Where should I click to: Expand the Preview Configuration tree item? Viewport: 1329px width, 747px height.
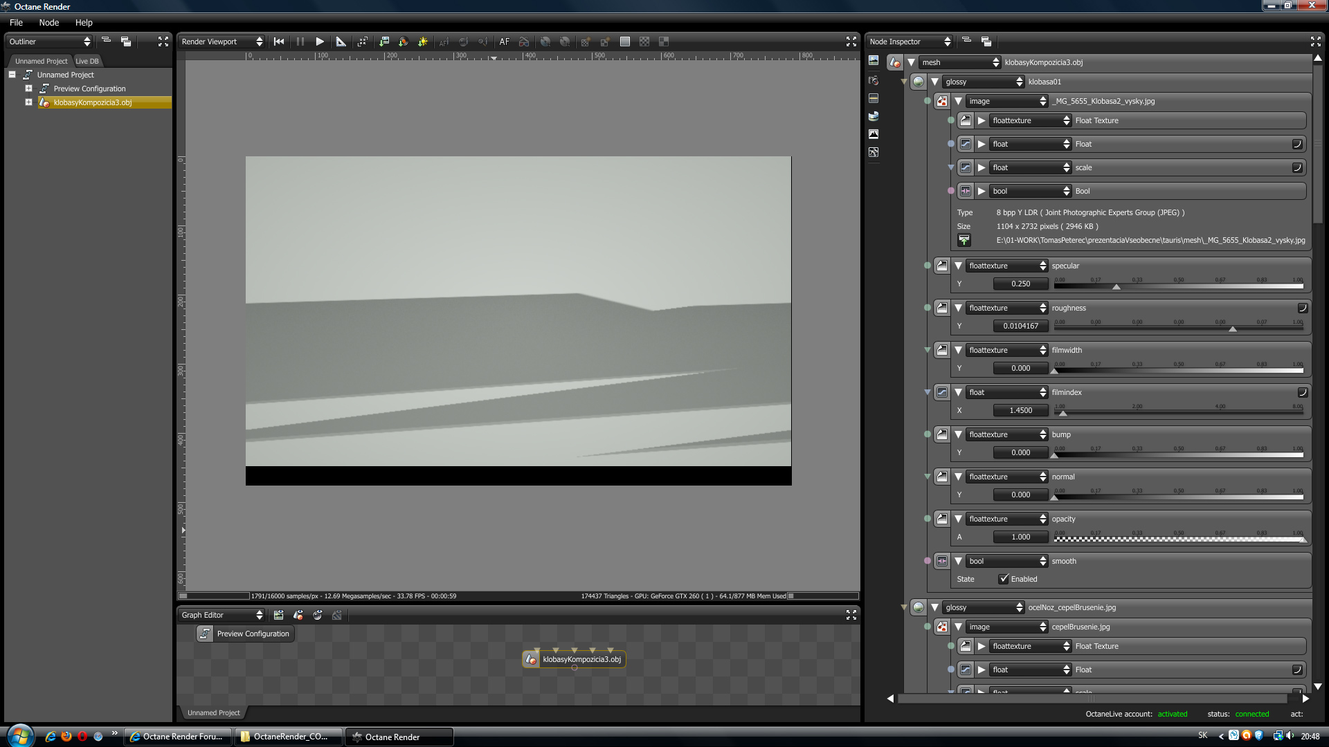point(28,89)
